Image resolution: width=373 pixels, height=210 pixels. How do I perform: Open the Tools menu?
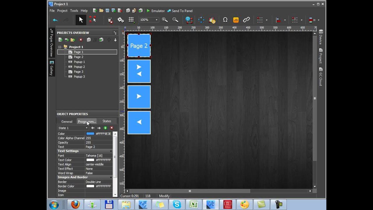[74, 11]
